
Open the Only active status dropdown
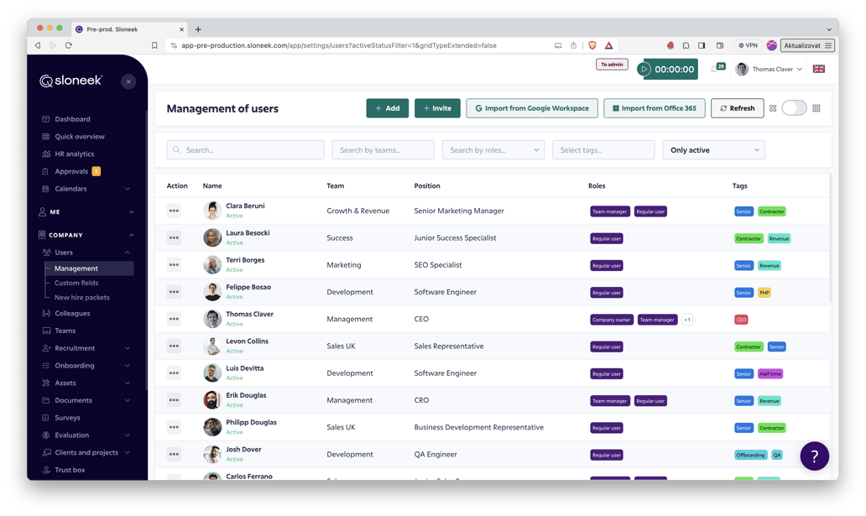point(713,150)
